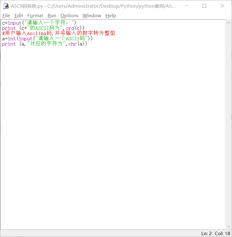Open the Format menu

35,16
